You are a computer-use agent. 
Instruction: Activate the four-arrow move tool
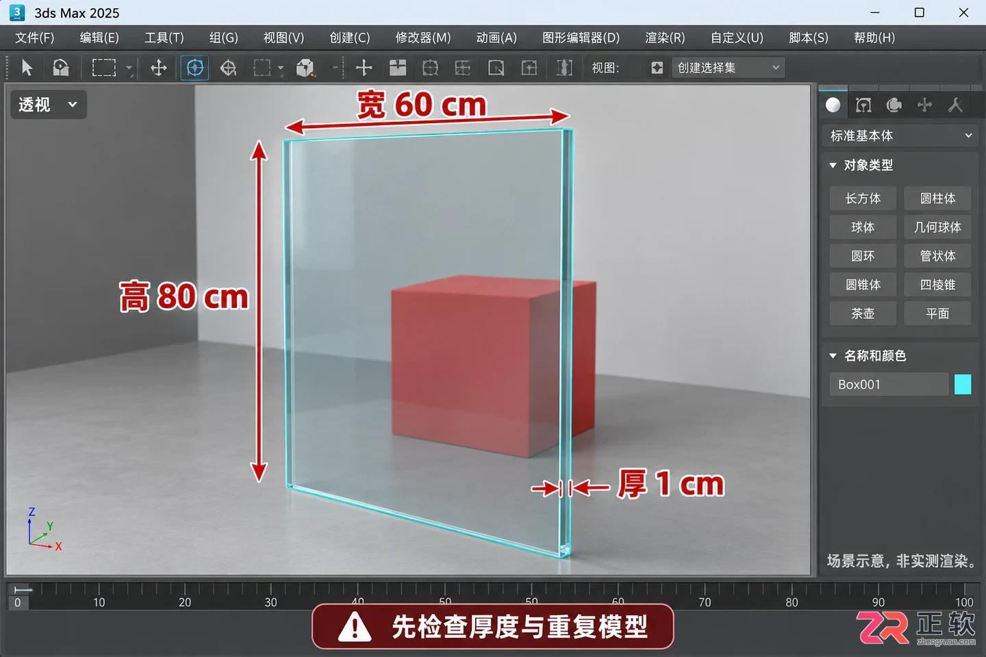[x=159, y=68]
